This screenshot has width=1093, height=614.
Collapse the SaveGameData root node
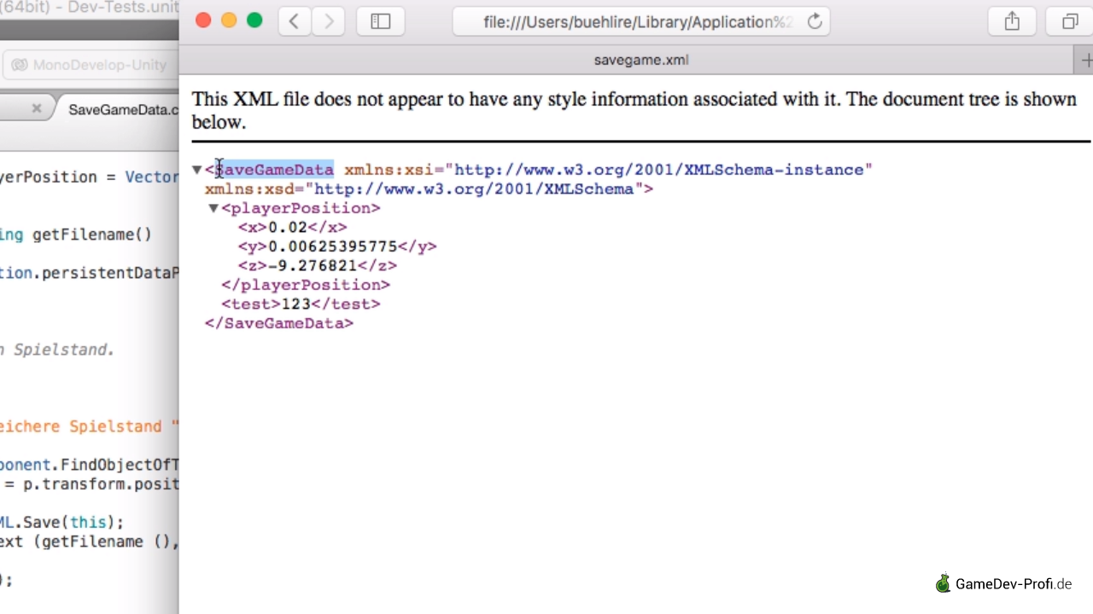click(196, 170)
